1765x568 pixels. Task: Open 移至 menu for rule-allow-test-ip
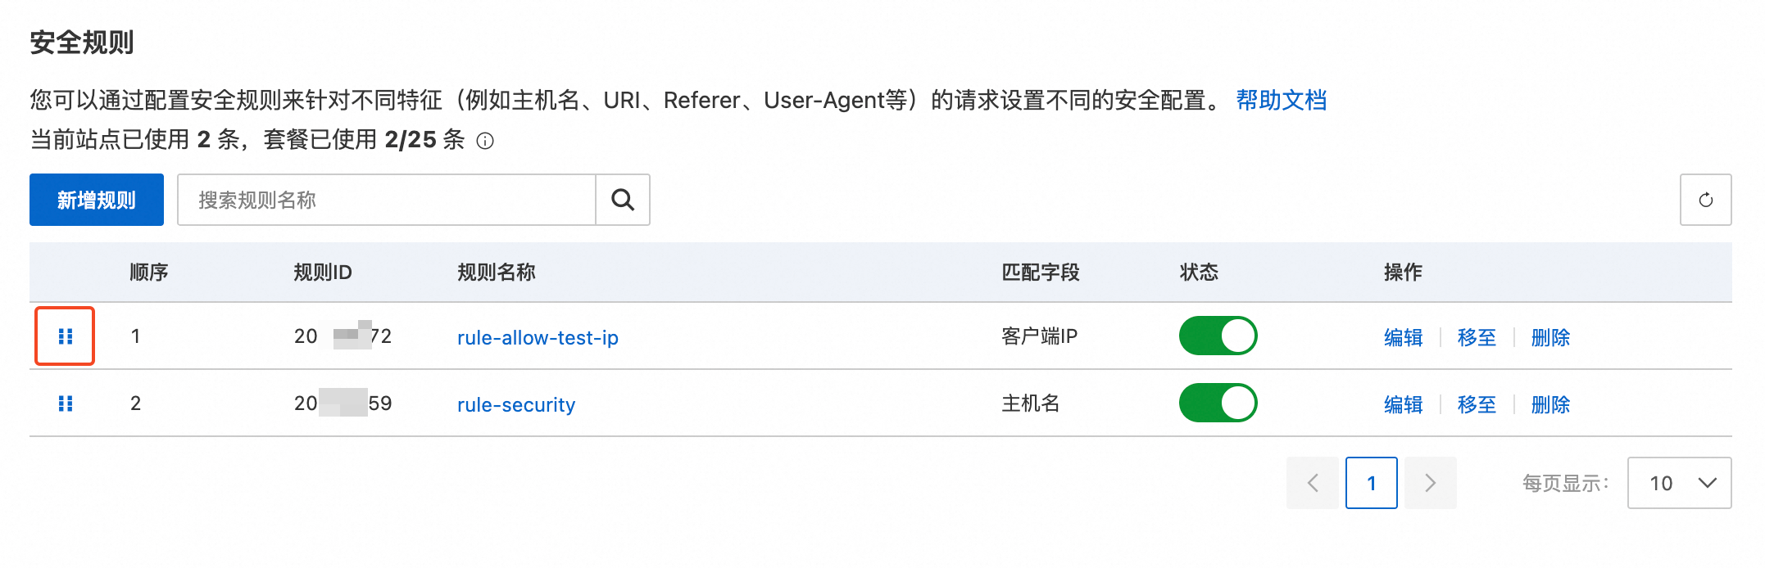pos(1477,337)
